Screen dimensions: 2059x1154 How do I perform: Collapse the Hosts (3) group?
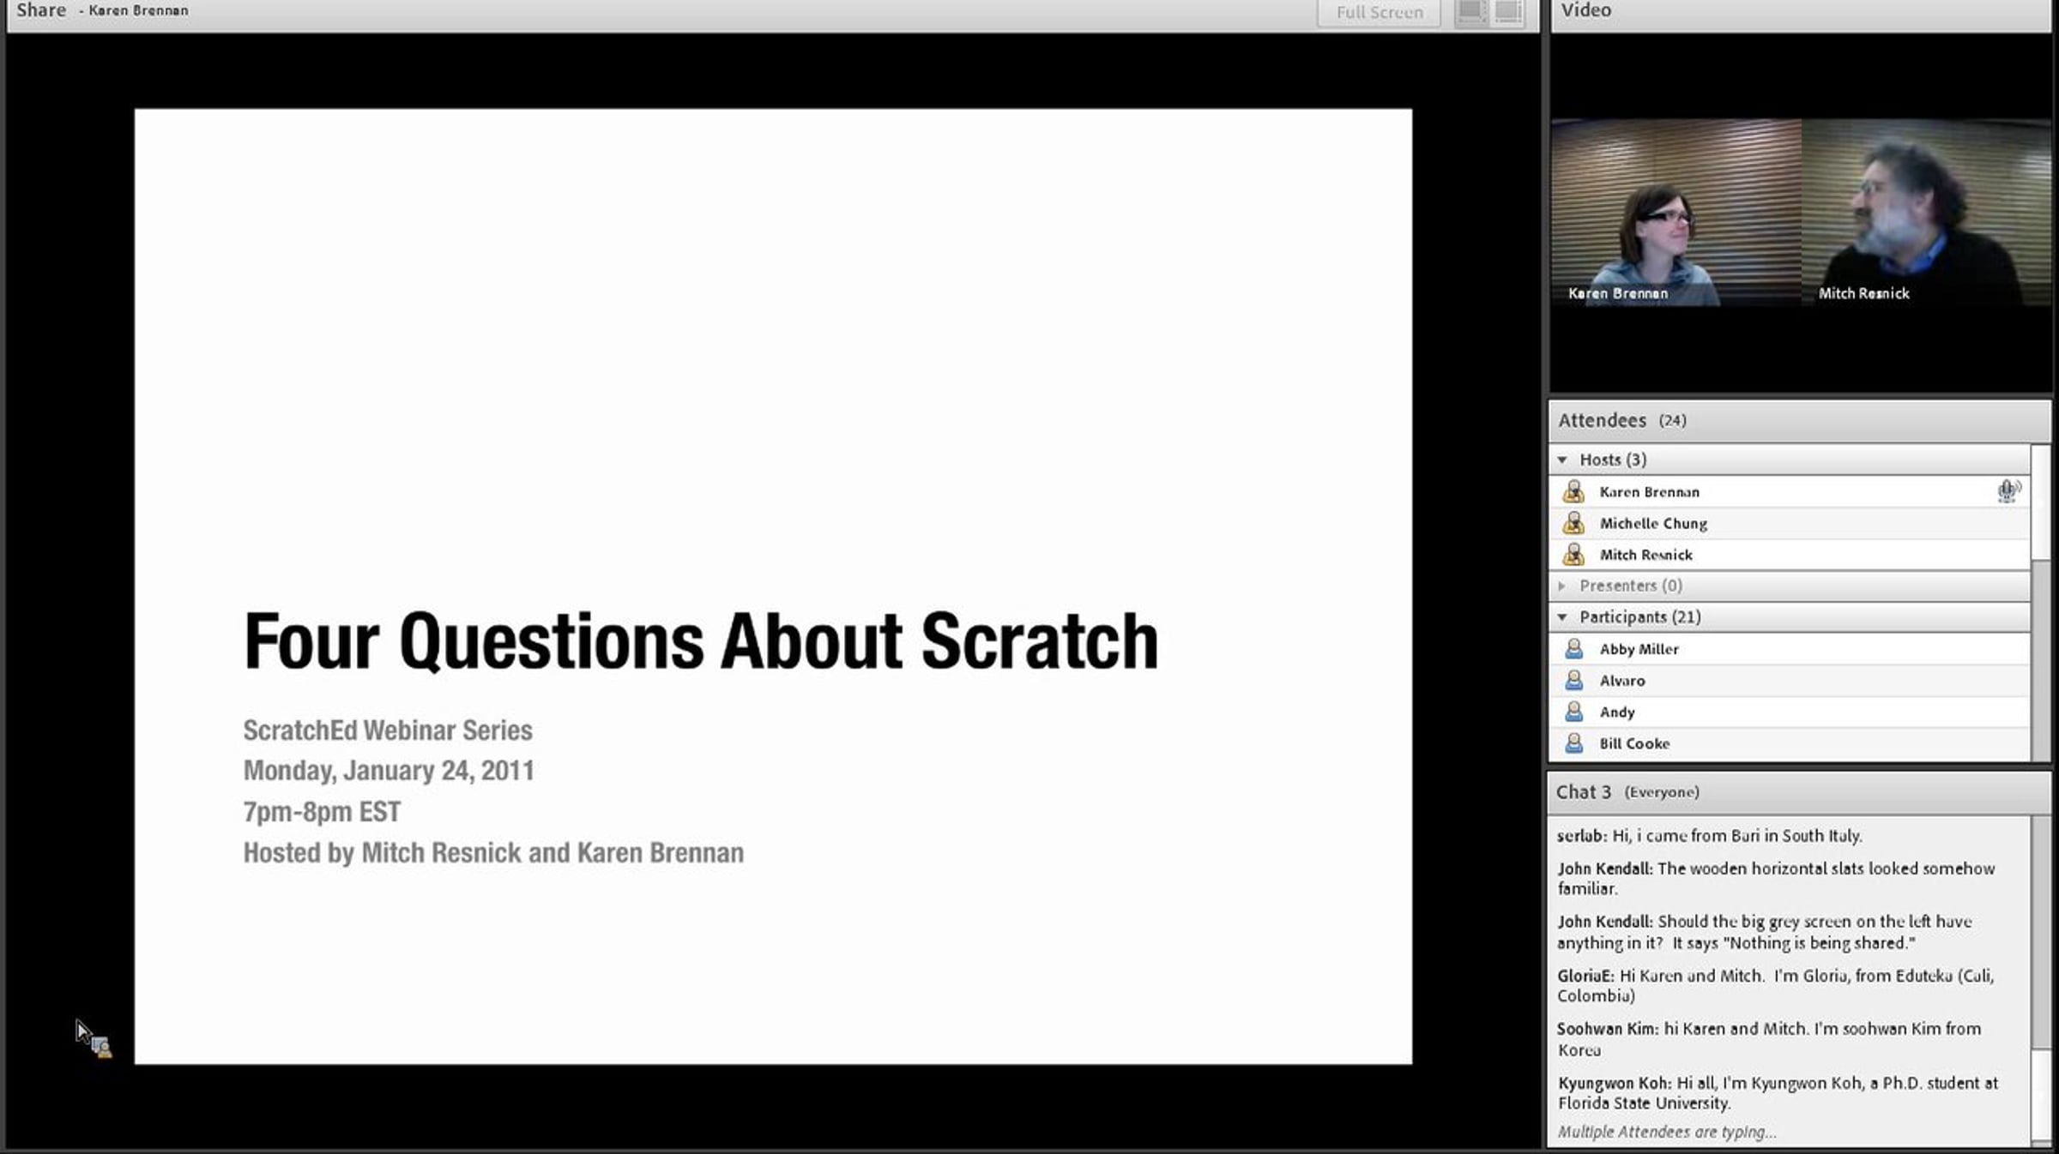click(x=1562, y=460)
